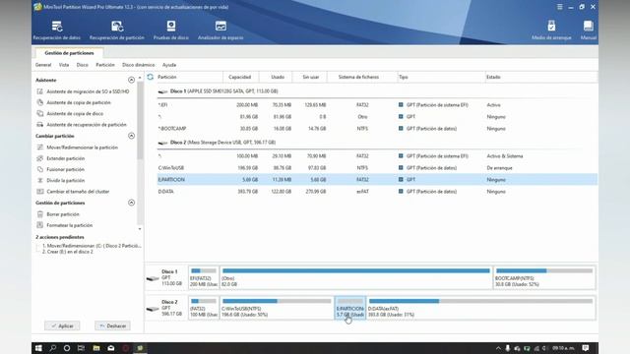
Task: Open the Manual icon in toolbar
Action: click(x=589, y=30)
